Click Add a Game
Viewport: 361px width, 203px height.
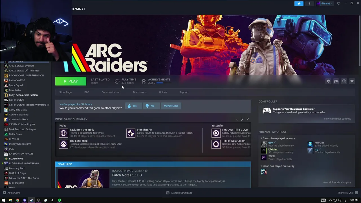[x=12, y=193]
